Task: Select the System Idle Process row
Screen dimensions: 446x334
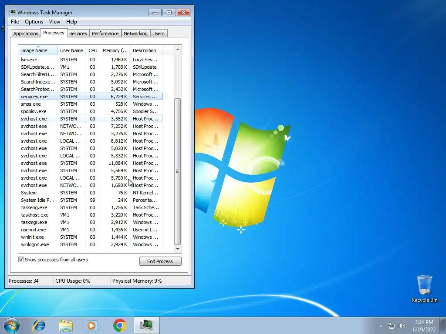Action: pyautogui.click(x=91, y=200)
